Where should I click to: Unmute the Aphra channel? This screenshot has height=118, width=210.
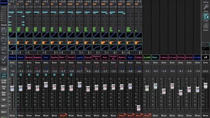(122, 115)
